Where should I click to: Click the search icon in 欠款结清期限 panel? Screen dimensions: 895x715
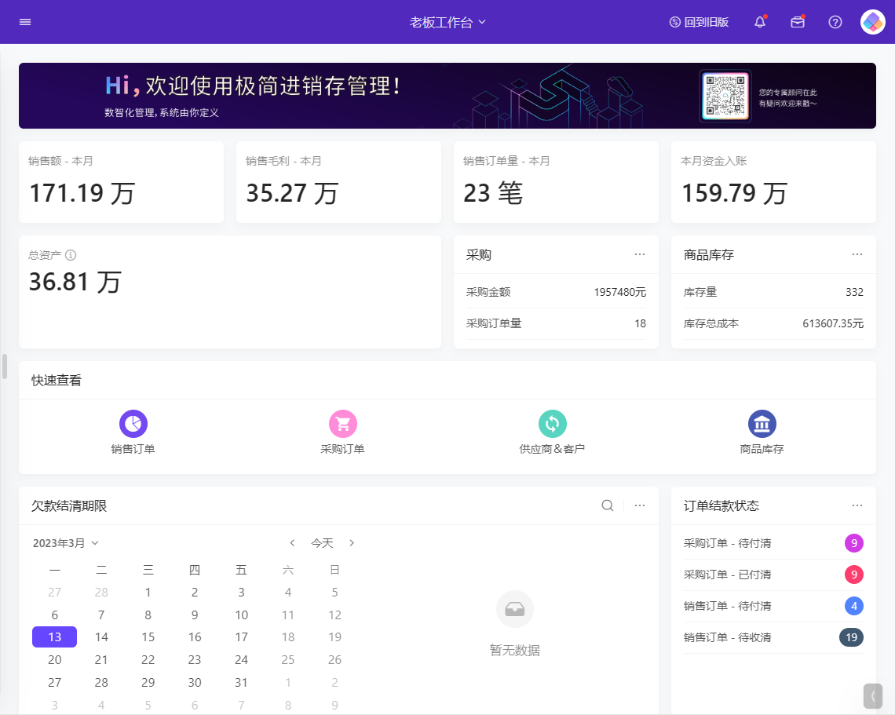pos(607,505)
